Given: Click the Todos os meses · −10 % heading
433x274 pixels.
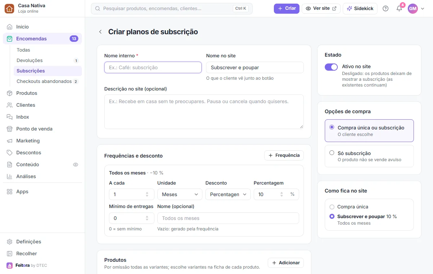Looking at the screenshot, I should tap(136, 173).
